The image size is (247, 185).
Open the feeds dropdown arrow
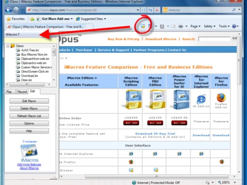coord(168,26)
